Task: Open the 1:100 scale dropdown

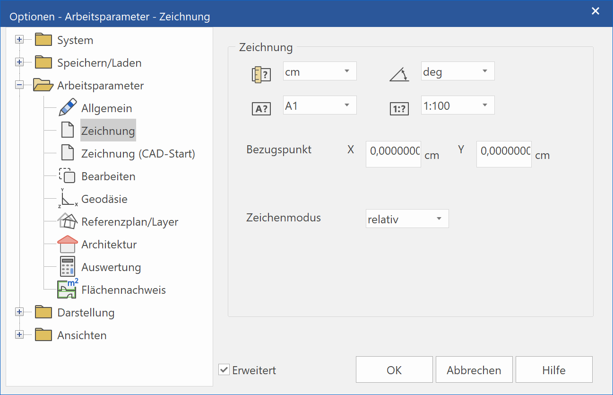Action: click(458, 105)
